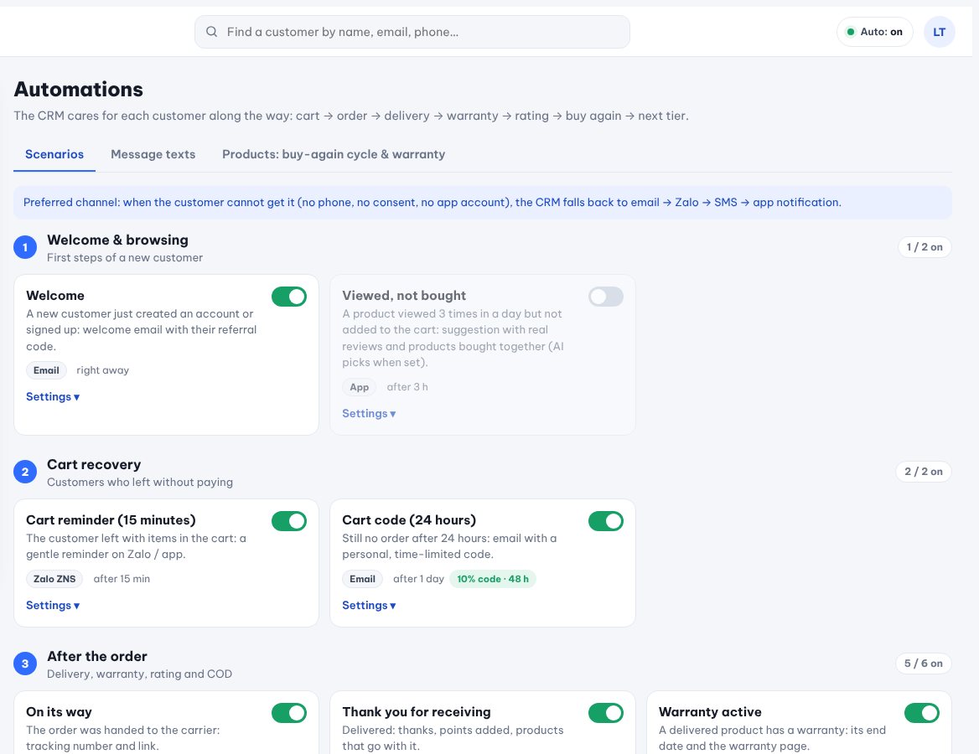Click the Preferred channel info banner text
Screen dimensions: 979x754
click(432, 202)
